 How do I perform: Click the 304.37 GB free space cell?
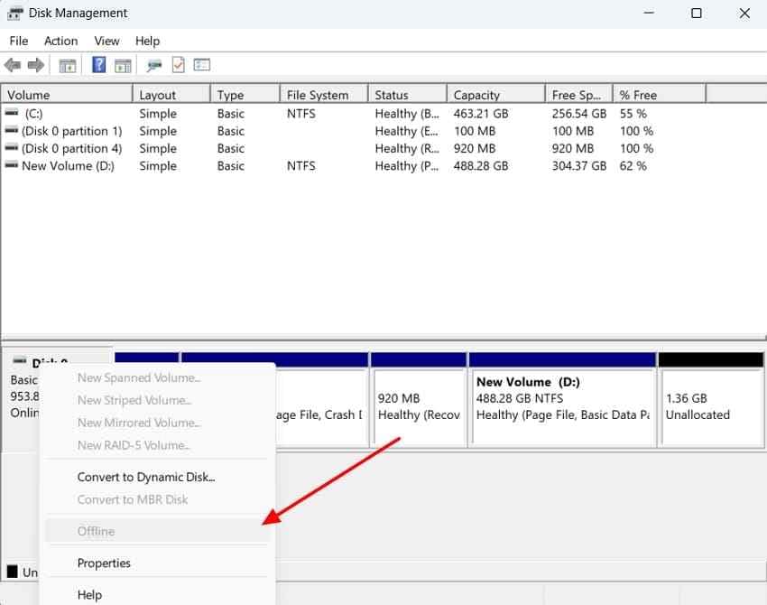pyautogui.click(x=579, y=166)
